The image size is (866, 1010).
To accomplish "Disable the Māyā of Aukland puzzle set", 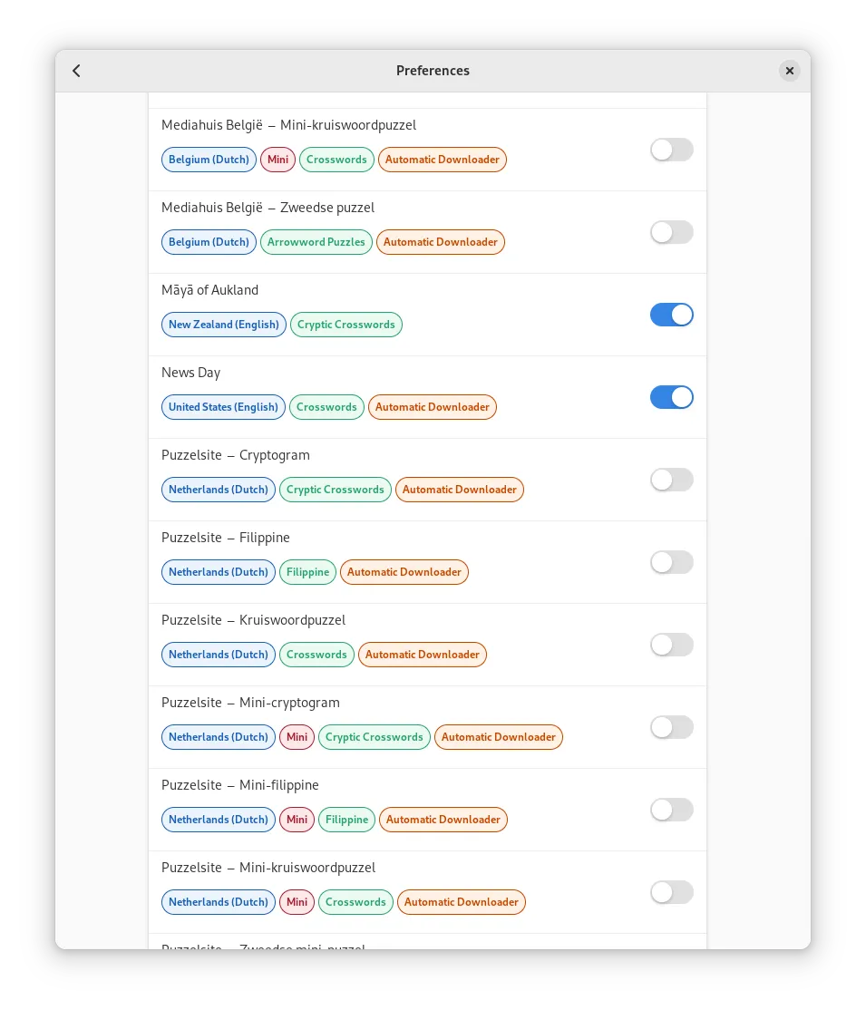I will 671,315.
